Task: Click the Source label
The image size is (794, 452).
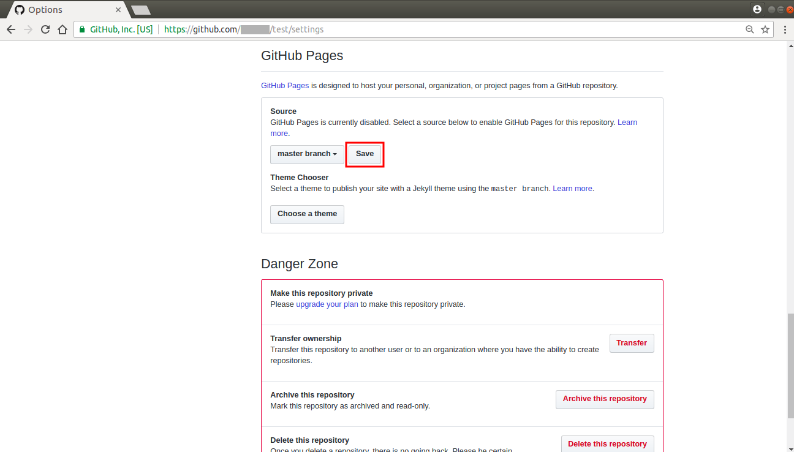Action: (283, 111)
